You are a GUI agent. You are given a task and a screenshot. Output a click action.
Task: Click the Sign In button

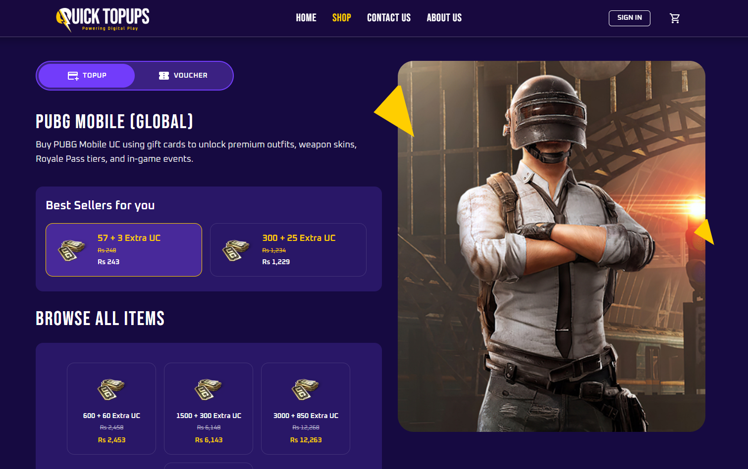tap(630, 18)
